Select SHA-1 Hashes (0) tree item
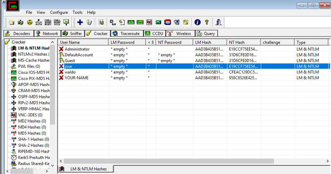Viewport: 331px width, 174px height. pyautogui.click(x=34, y=139)
